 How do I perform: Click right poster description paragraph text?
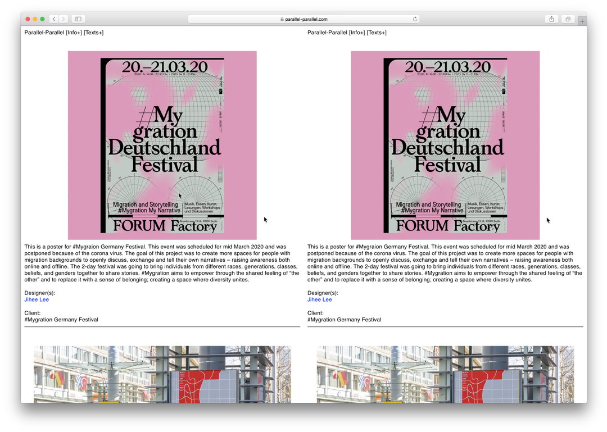click(x=445, y=263)
